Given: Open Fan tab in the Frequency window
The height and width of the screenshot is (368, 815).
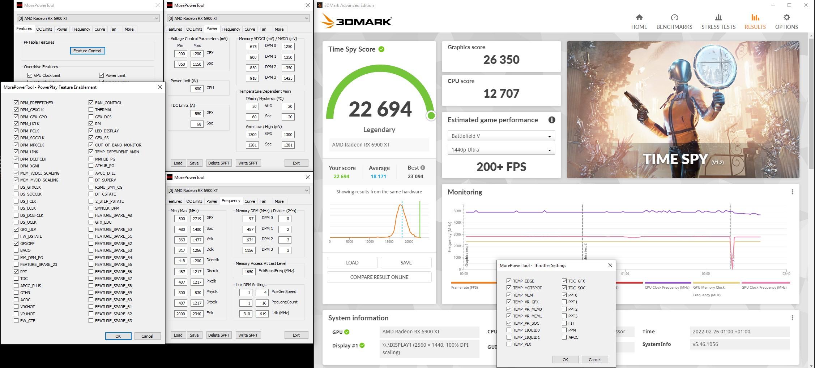Looking at the screenshot, I should [263, 201].
